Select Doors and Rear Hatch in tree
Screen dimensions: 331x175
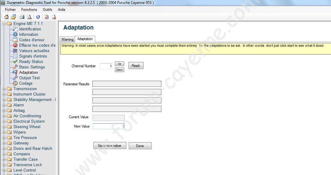(x=33, y=148)
